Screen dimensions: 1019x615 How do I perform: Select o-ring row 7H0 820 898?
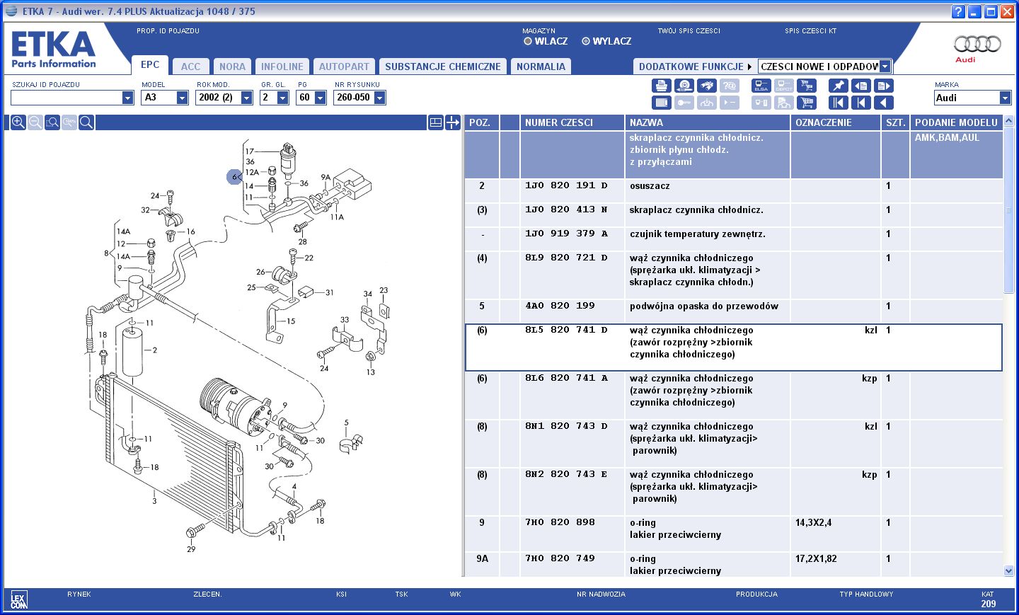pyautogui.click(x=733, y=534)
